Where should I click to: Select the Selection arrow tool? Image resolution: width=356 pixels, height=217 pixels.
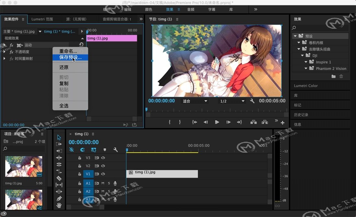59,137
